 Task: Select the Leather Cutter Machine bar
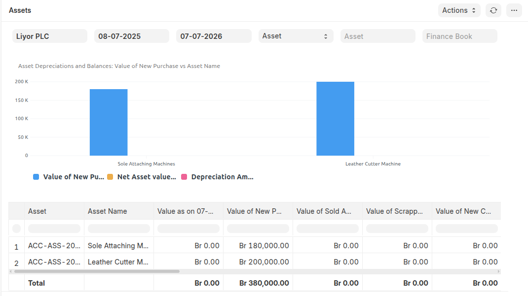(335, 118)
